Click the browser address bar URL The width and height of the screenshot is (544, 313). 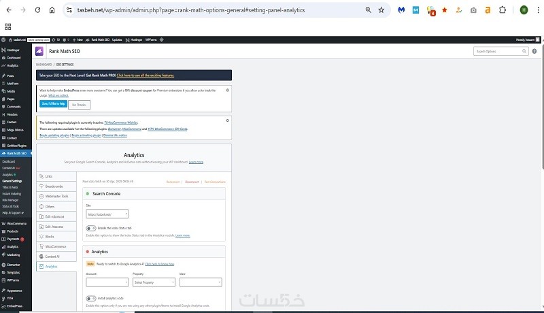[x=191, y=10]
